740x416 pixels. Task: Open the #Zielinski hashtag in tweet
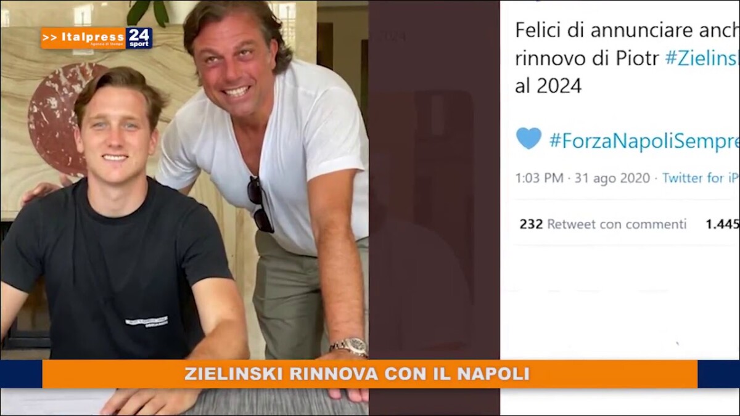coord(702,58)
